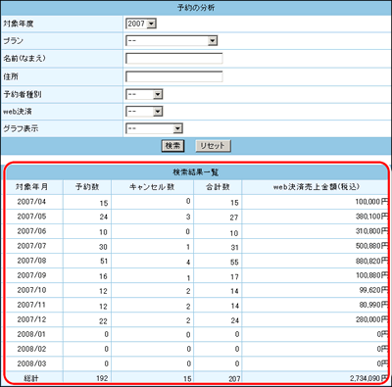Select the 2007/05 row date cell
392x387 pixels.
pos(31,217)
